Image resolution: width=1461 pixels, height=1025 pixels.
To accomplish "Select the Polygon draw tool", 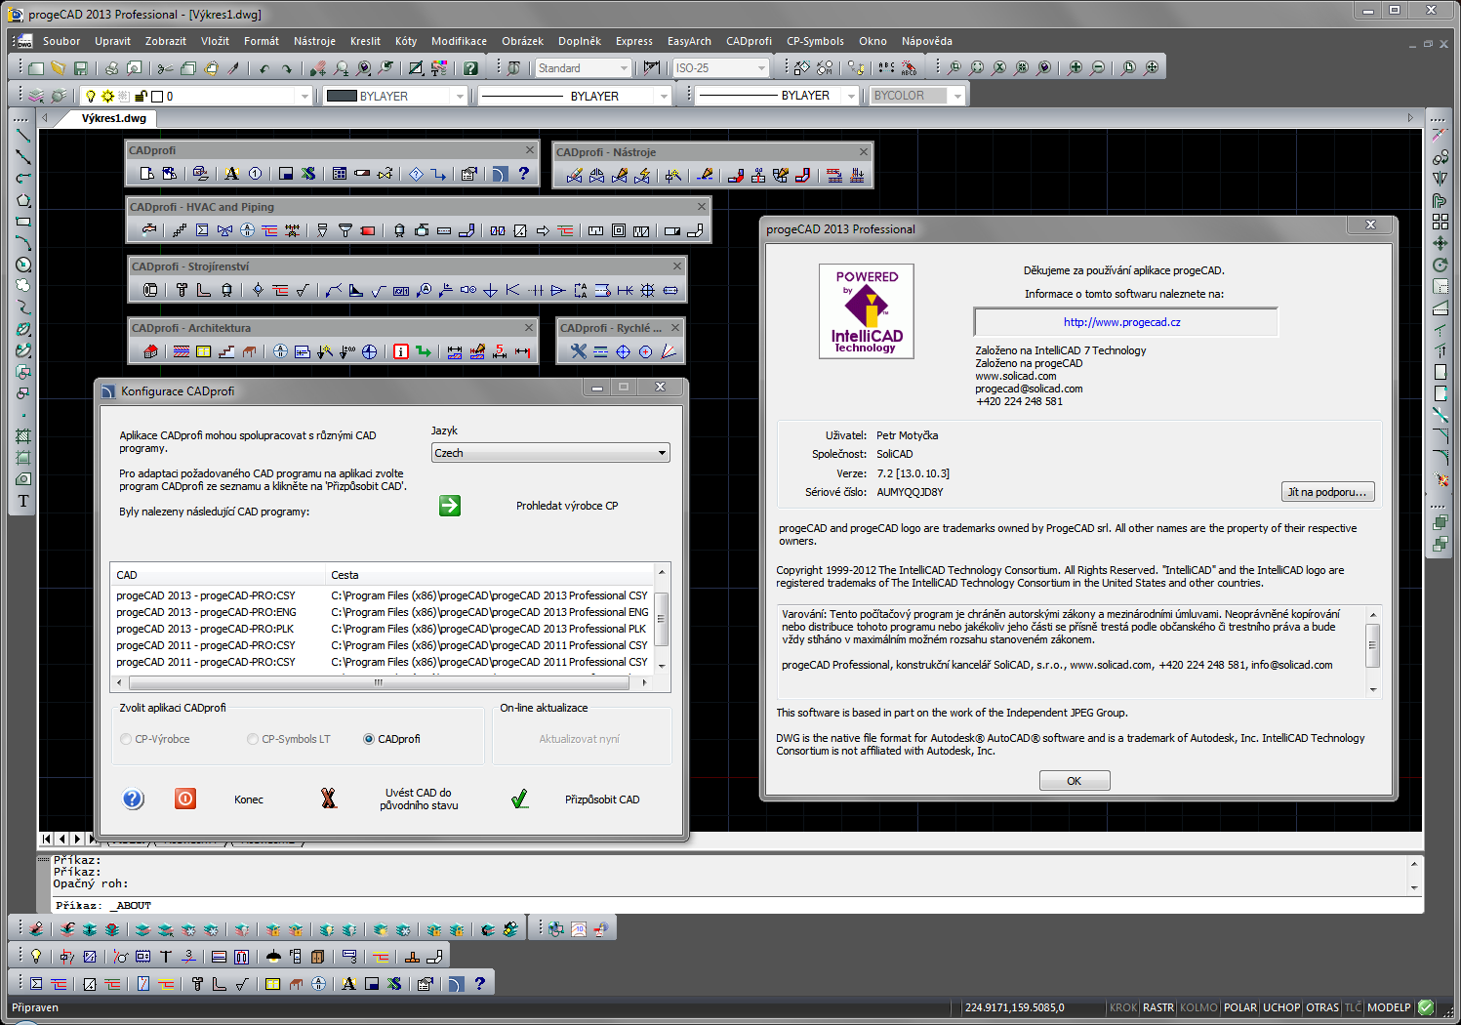I will (x=23, y=200).
